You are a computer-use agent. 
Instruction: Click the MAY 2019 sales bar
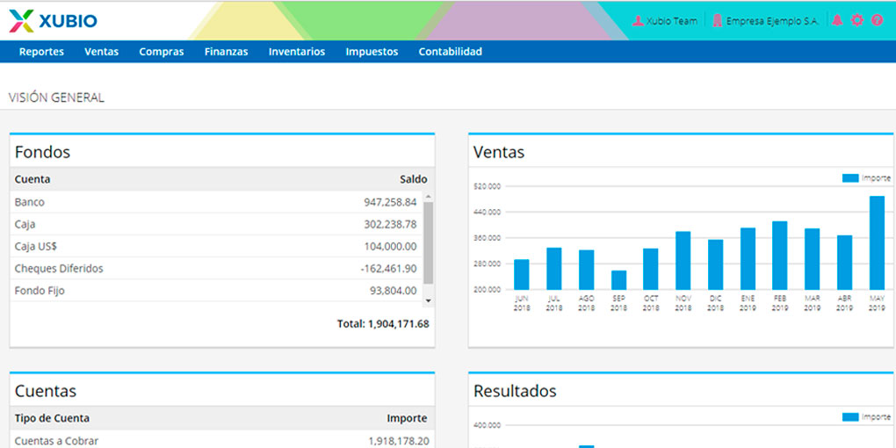(877, 242)
